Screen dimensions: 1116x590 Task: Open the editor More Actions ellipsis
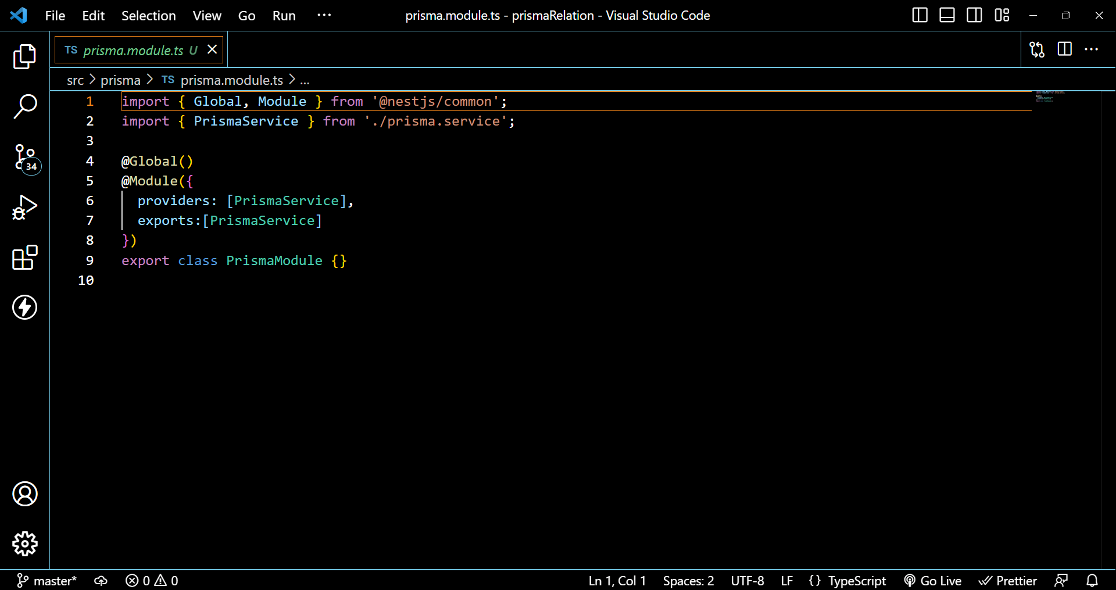(x=1092, y=49)
